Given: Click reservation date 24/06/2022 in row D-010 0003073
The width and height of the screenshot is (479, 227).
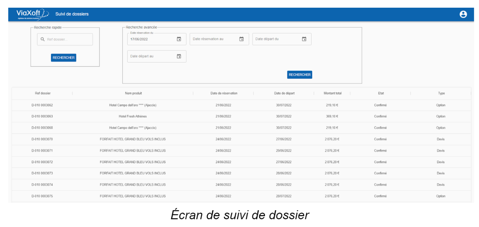Looking at the screenshot, I should tap(223, 173).
